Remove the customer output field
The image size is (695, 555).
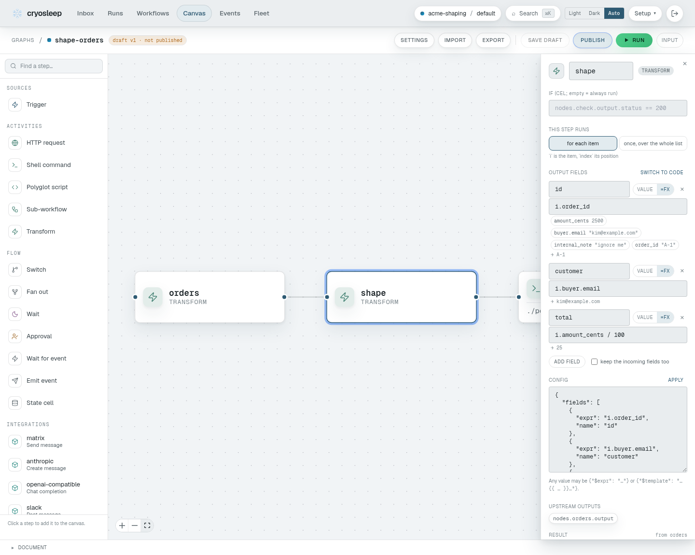click(682, 271)
